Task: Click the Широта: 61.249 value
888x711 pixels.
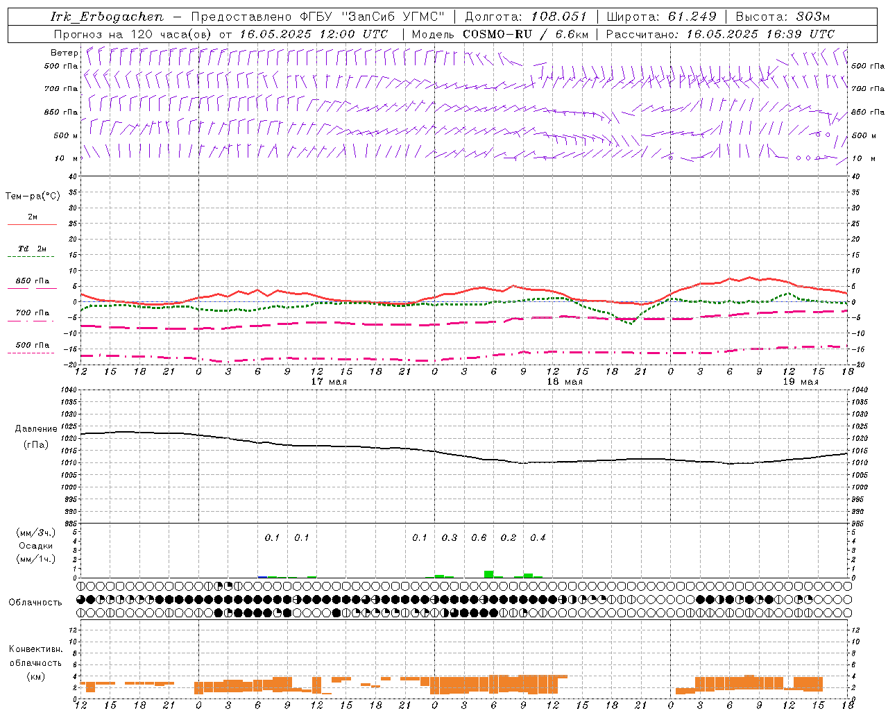Action: [x=661, y=17]
